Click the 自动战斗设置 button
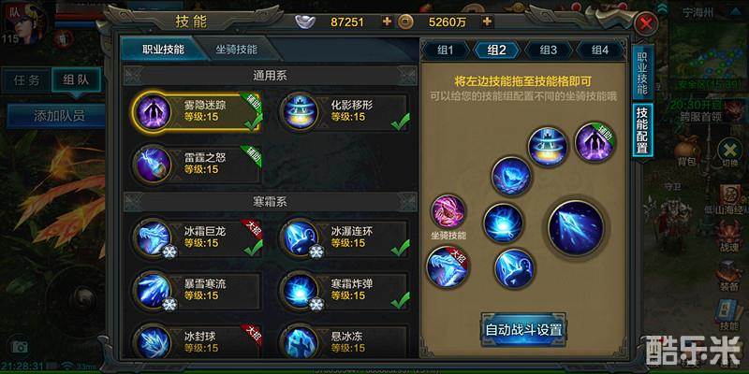 click(x=523, y=330)
